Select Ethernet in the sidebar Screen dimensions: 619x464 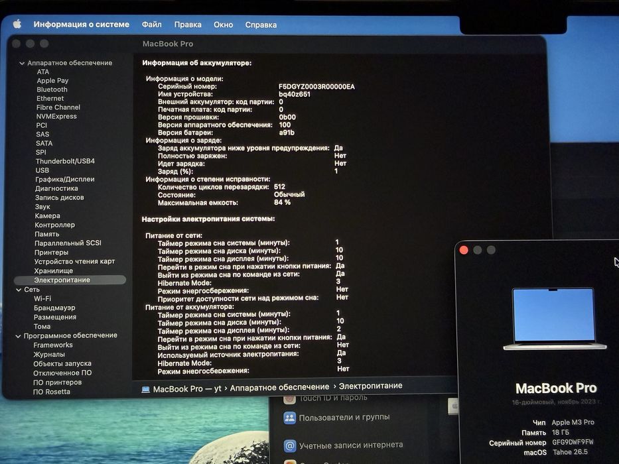pyautogui.click(x=50, y=99)
